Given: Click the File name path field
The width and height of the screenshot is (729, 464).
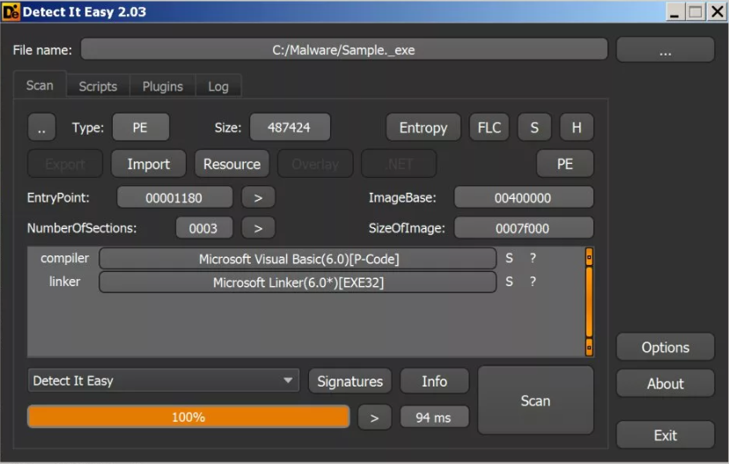Looking at the screenshot, I should pos(343,49).
